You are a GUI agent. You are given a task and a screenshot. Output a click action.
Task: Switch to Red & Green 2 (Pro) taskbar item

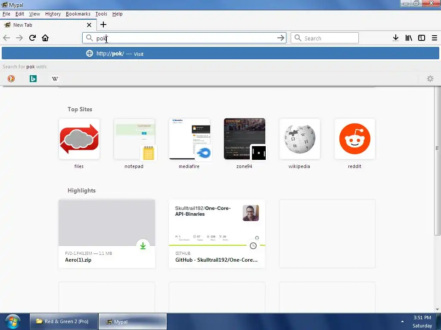tap(64, 321)
